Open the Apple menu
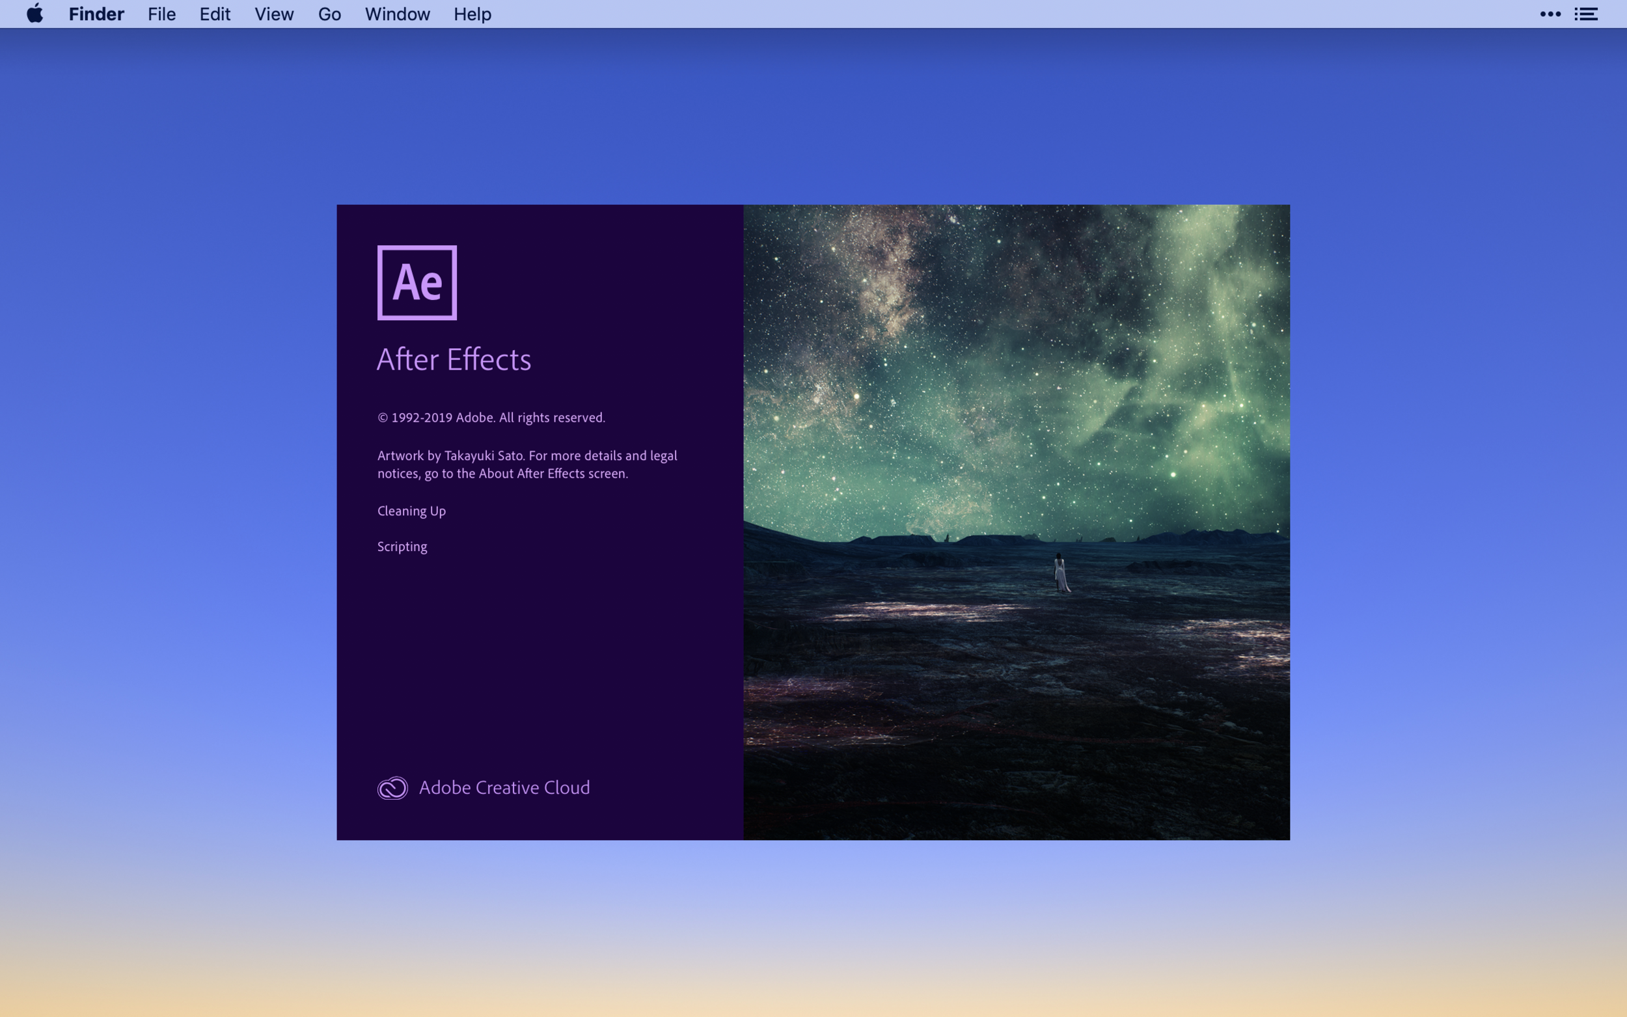The height and width of the screenshot is (1017, 1627). tap(35, 14)
